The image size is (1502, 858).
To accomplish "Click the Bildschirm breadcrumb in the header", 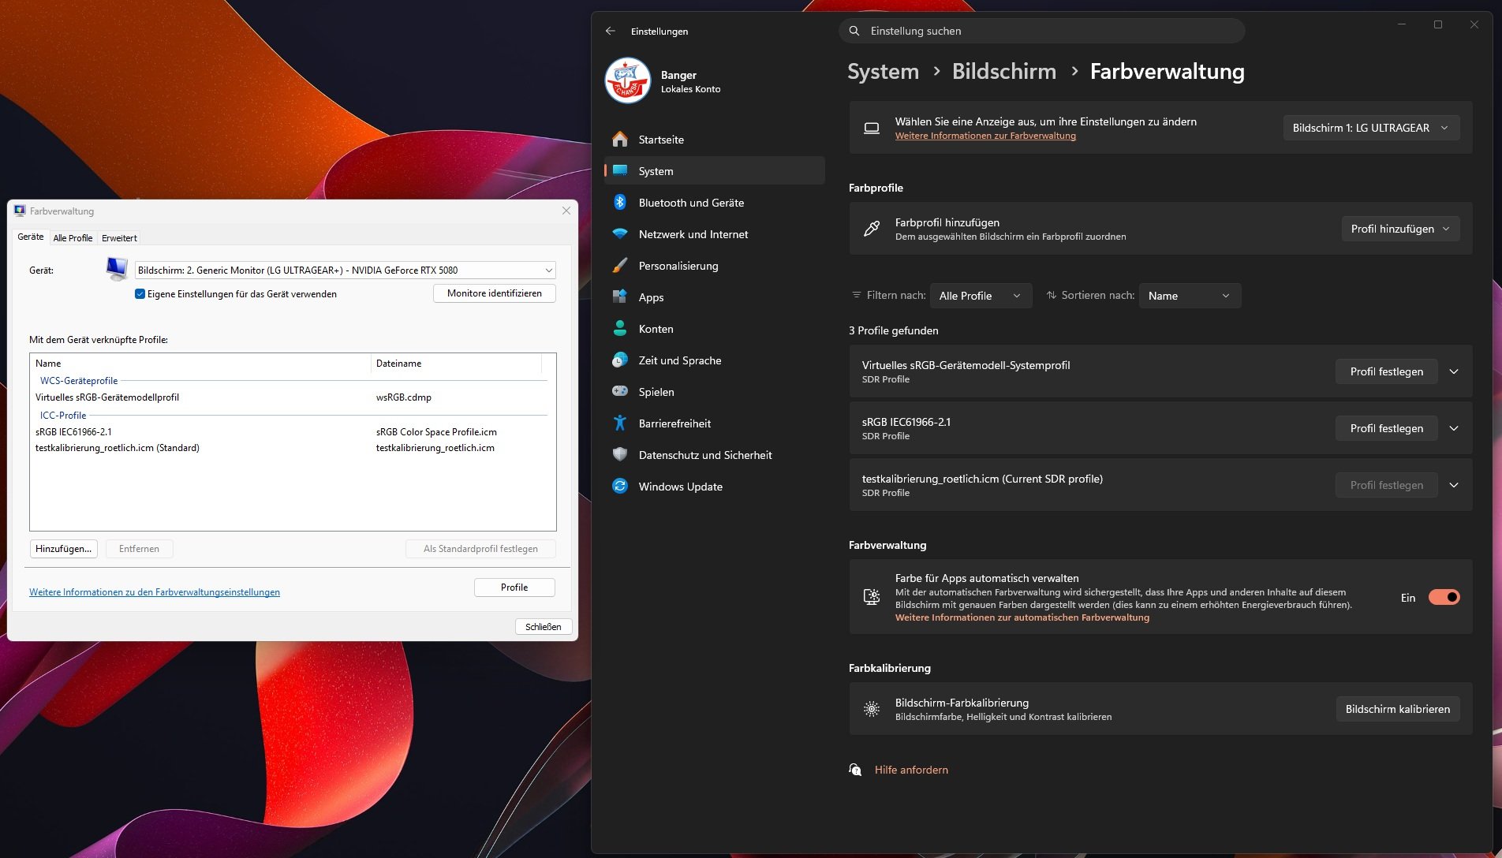I will tap(1004, 72).
